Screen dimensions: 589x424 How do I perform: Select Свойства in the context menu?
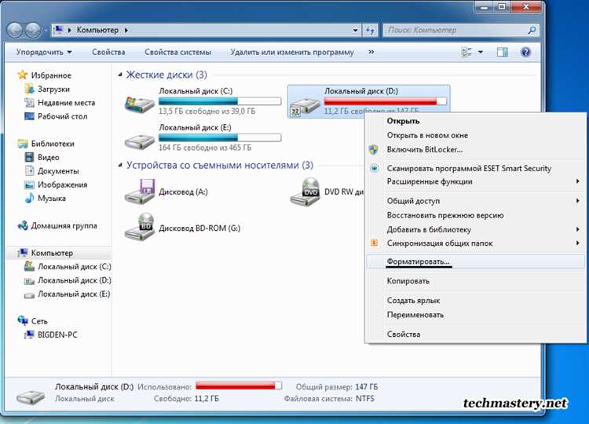403,334
